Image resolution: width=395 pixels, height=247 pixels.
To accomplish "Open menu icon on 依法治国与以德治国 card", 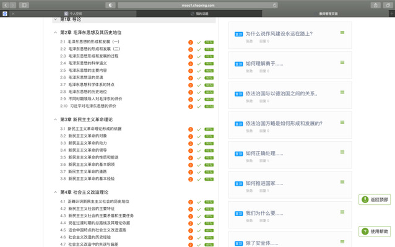I will pyautogui.click(x=342, y=92).
